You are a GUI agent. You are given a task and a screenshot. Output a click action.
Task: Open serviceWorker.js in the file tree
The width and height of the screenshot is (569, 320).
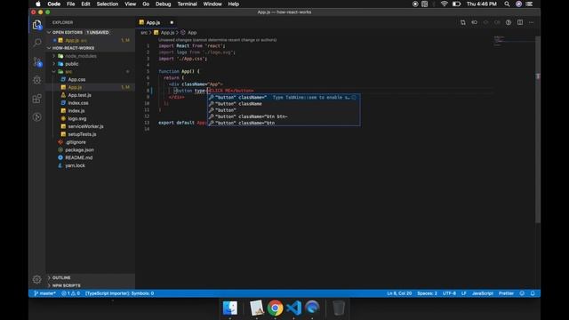(85, 126)
